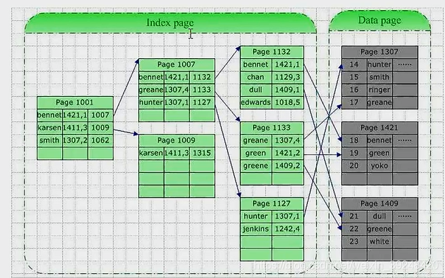Viewport: 445px width, 278px height.
Task: Click row number "19" in Page 1421
Action: pyautogui.click(x=354, y=153)
